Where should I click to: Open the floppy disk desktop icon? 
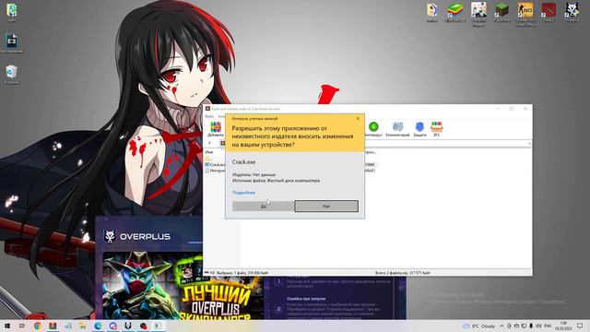coord(11,43)
